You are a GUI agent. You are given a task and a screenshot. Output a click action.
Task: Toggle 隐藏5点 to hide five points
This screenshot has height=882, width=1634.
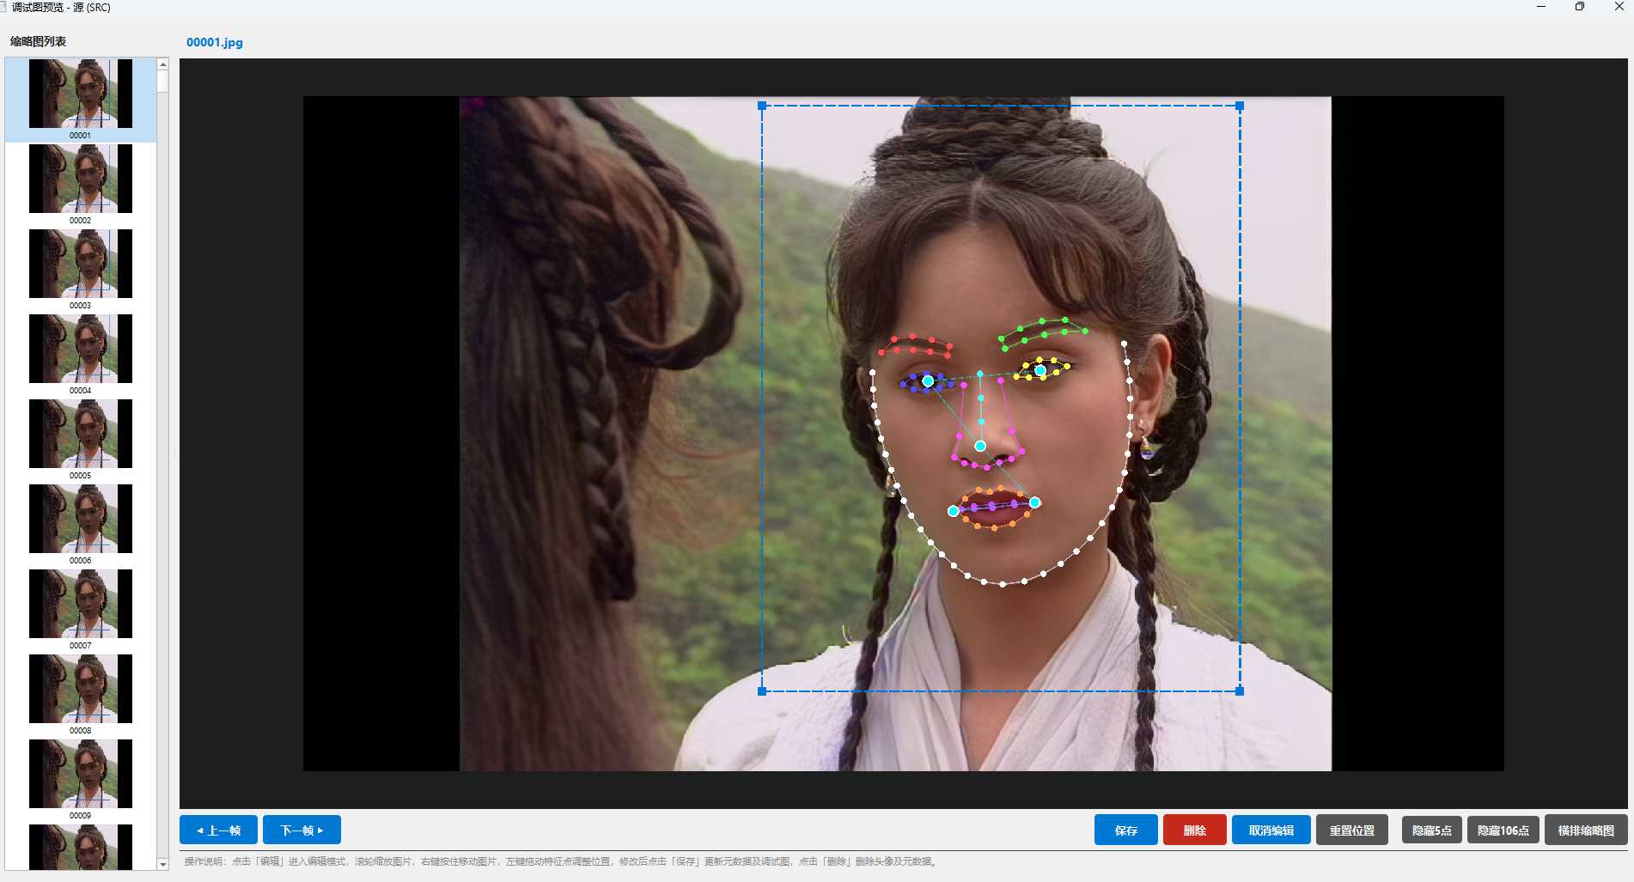tap(1431, 830)
